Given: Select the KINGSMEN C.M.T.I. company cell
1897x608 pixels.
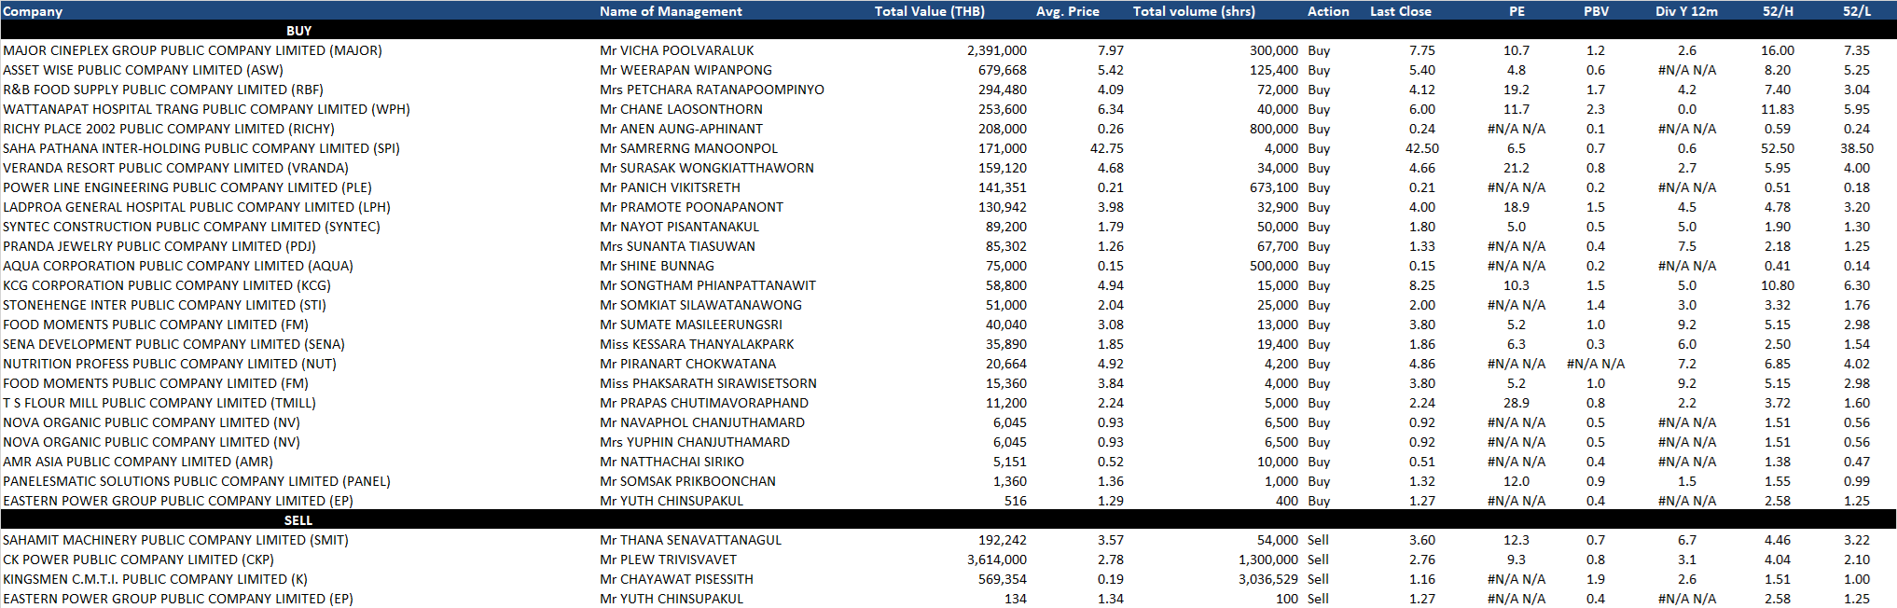Looking at the screenshot, I should coord(155,579).
